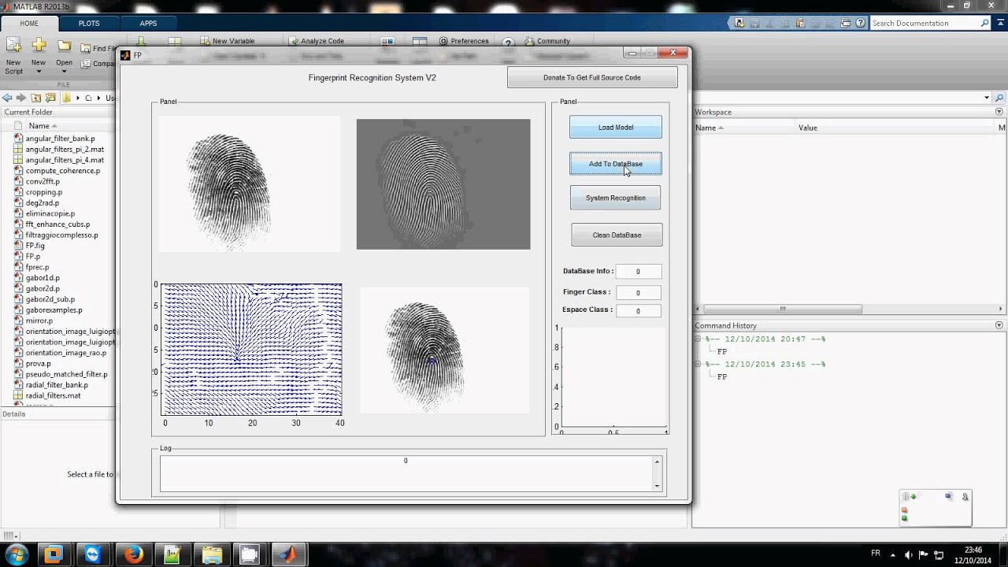
Task: Sort Workspace by Name column
Action: (743, 128)
